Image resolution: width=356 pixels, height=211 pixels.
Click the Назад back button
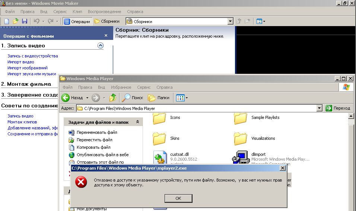72,98
